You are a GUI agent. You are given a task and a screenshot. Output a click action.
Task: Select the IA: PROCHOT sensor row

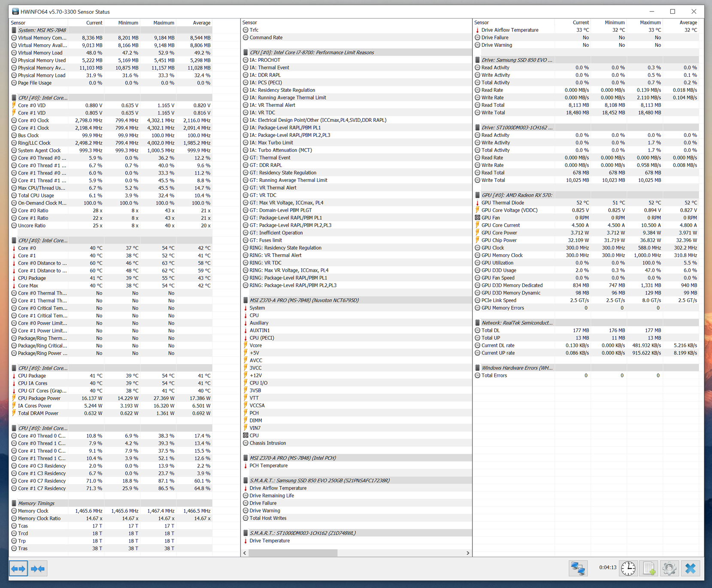(265, 60)
